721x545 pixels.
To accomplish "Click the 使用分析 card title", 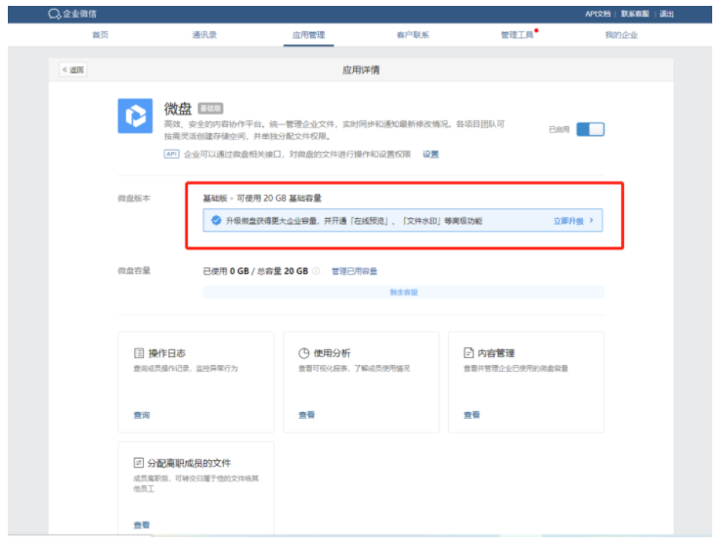I will point(332,353).
